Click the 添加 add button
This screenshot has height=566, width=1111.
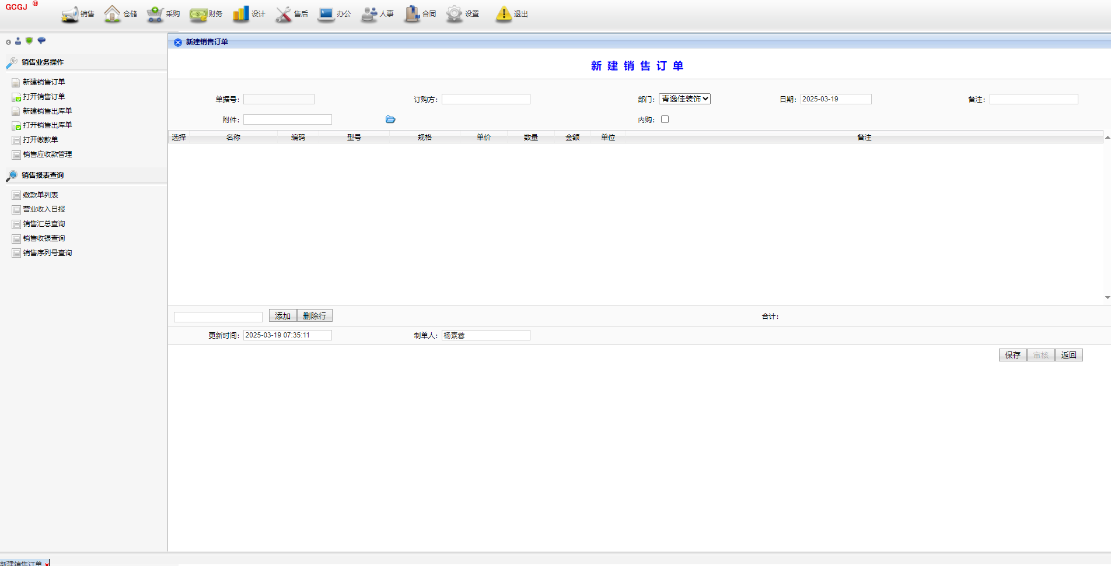[283, 316]
